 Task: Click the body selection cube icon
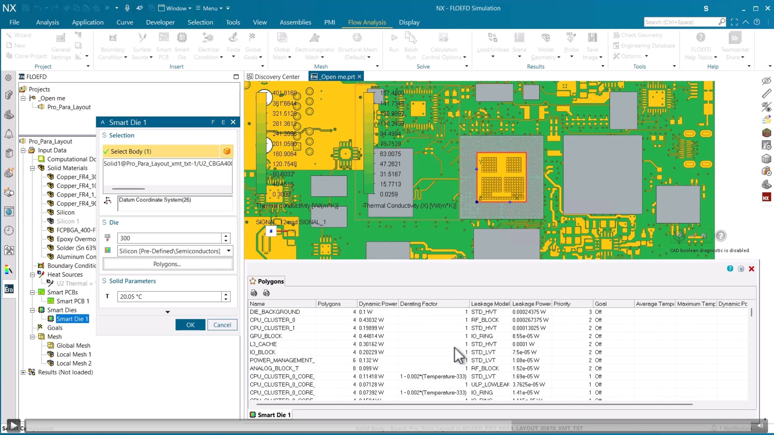point(227,151)
